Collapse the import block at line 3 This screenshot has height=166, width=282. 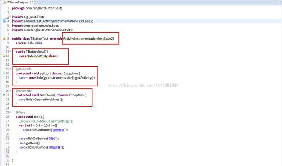pyautogui.click(x=10, y=17)
